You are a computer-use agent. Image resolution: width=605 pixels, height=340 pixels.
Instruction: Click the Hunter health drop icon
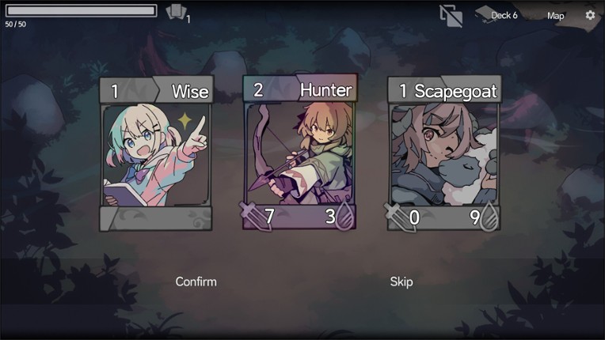pyautogui.click(x=344, y=217)
